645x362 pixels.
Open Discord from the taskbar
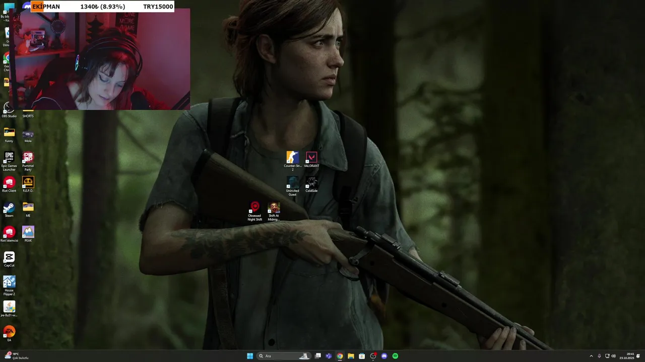384,356
